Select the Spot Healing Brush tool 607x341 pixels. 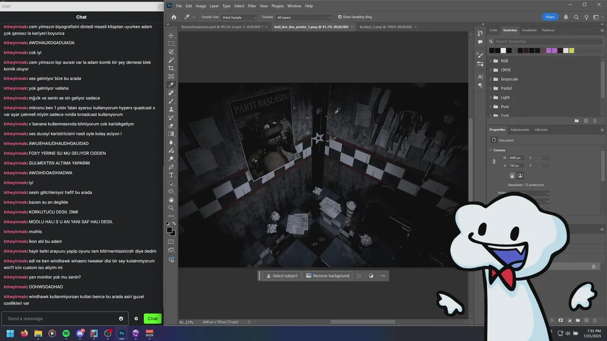(171, 93)
